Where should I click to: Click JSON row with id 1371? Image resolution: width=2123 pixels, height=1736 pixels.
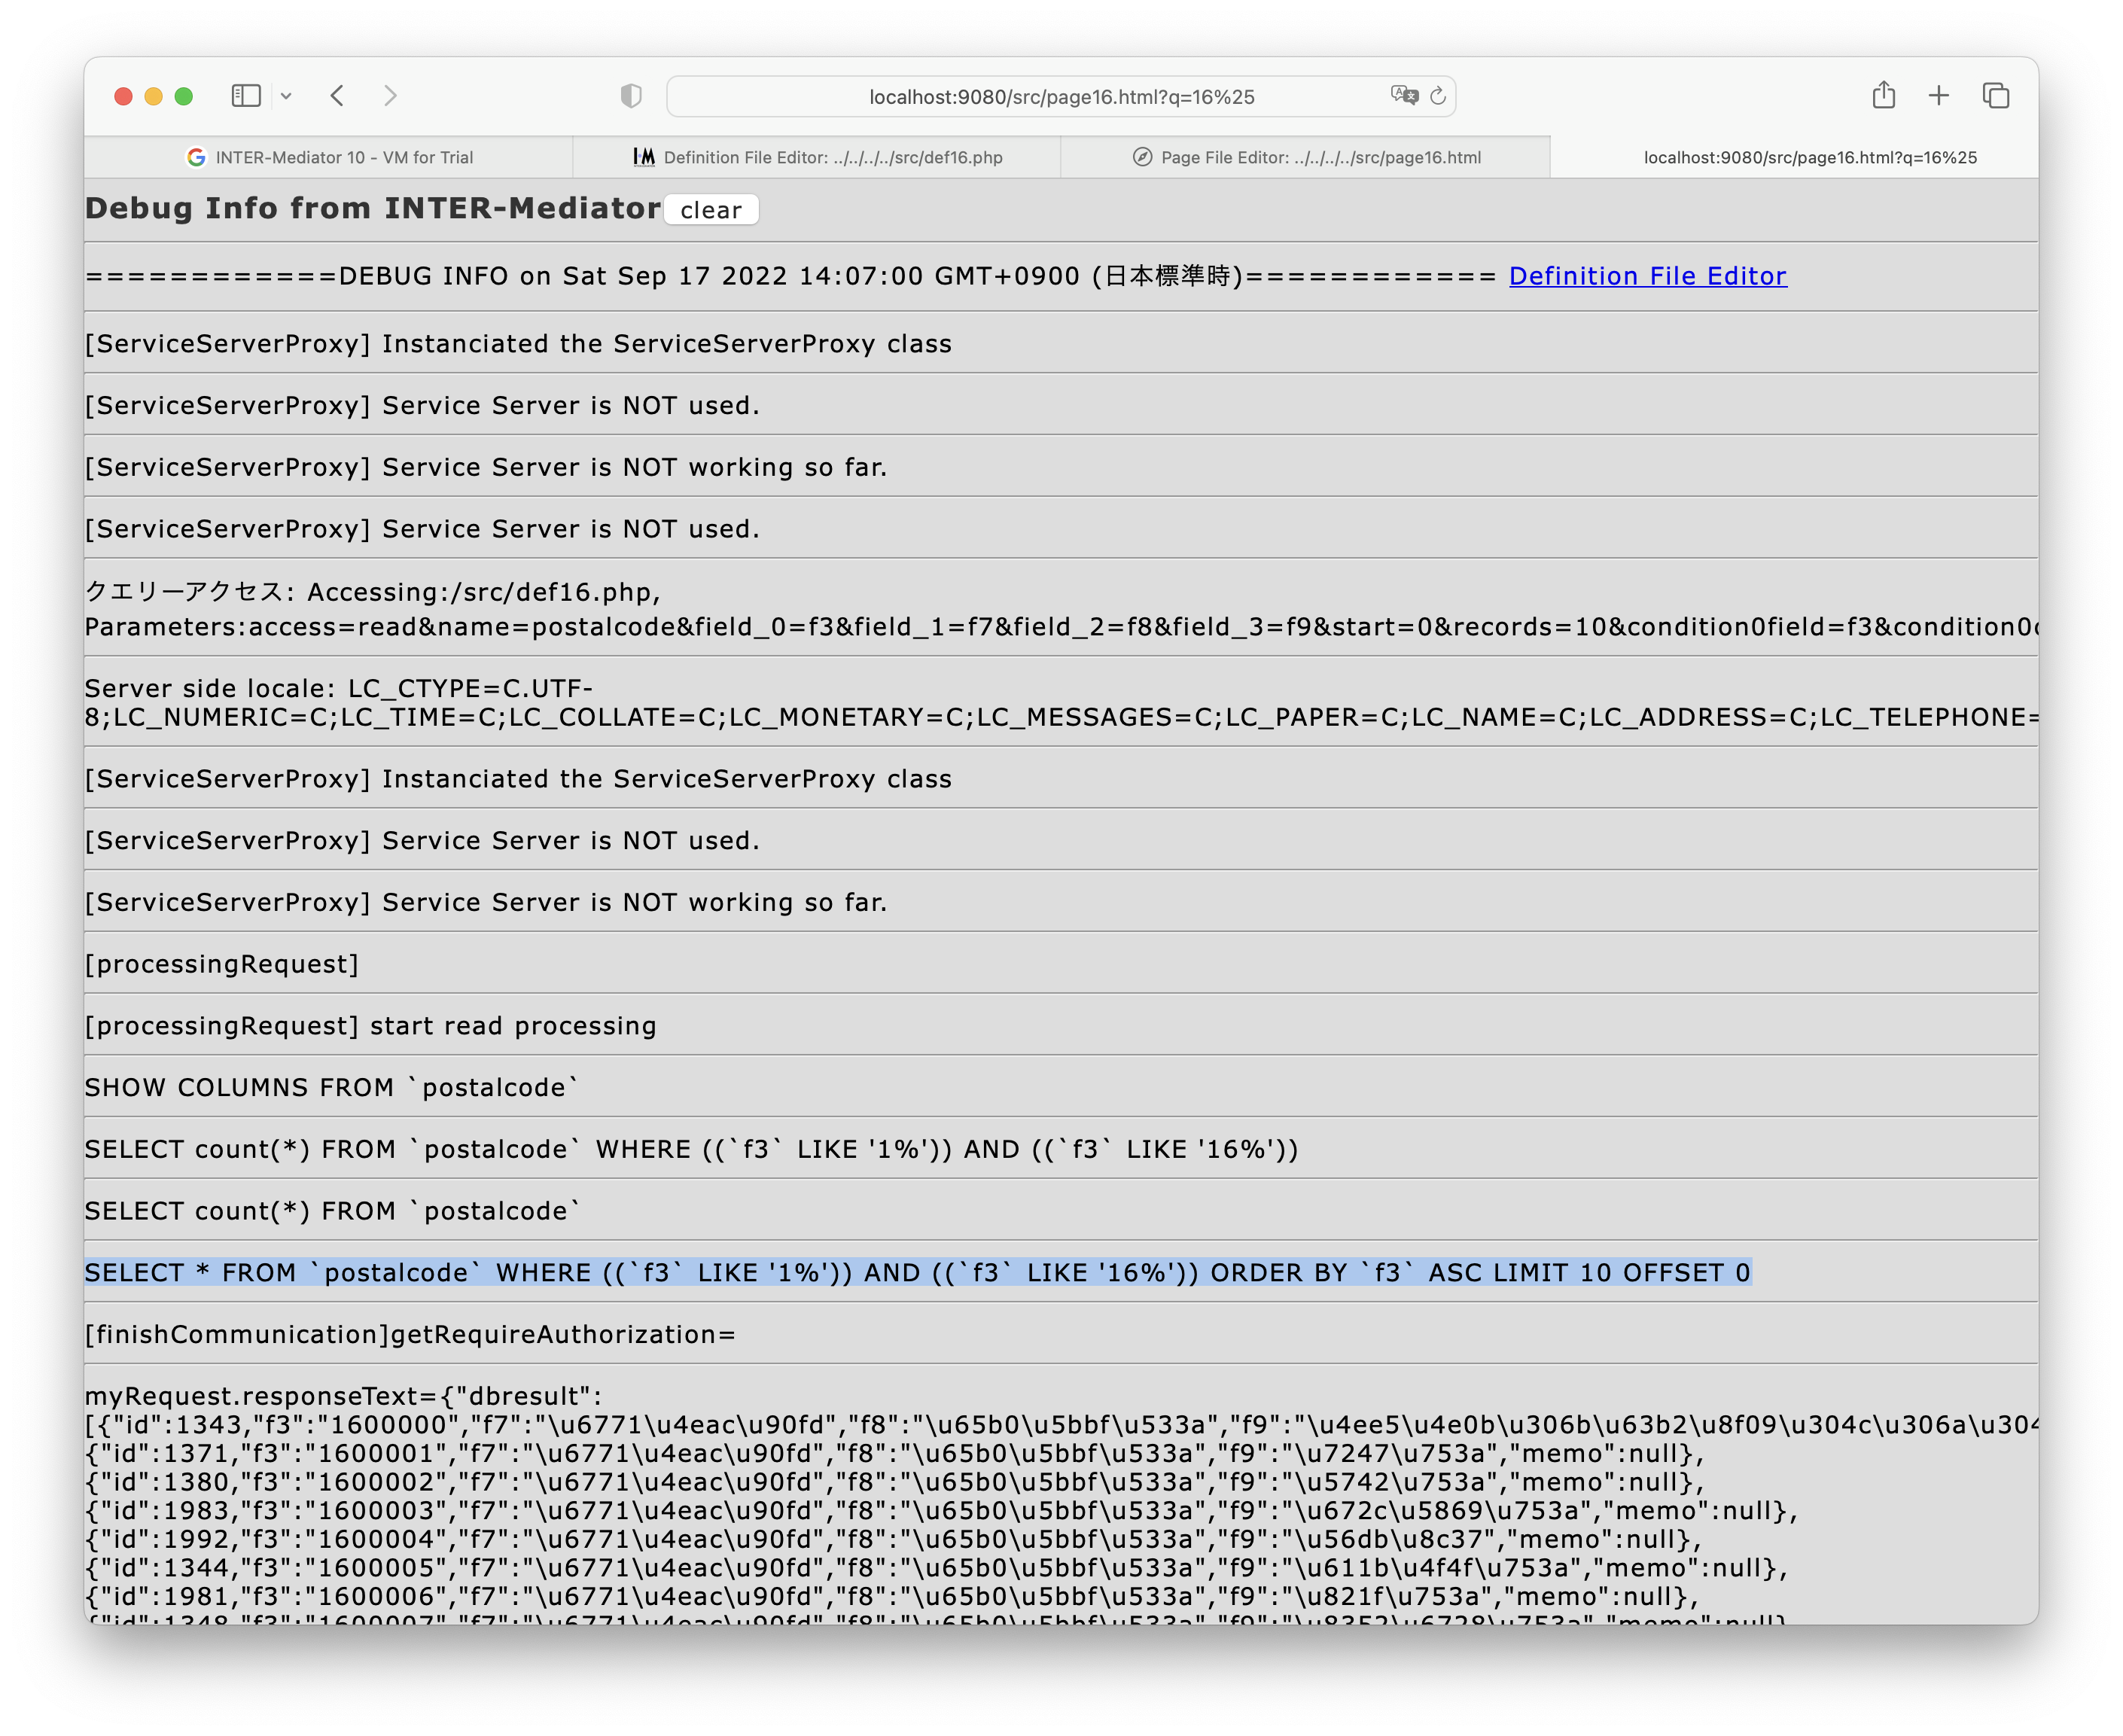click(894, 1454)
